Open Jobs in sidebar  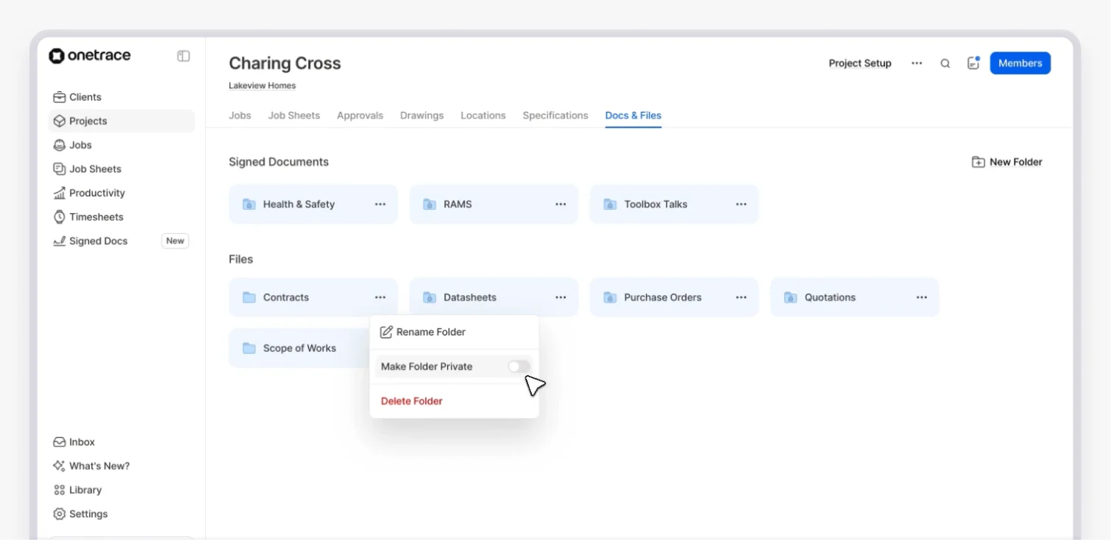tap(121, 145)
